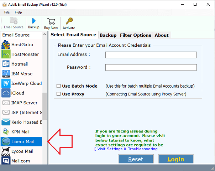Select the Libero Mail icon

coord(6,141)
